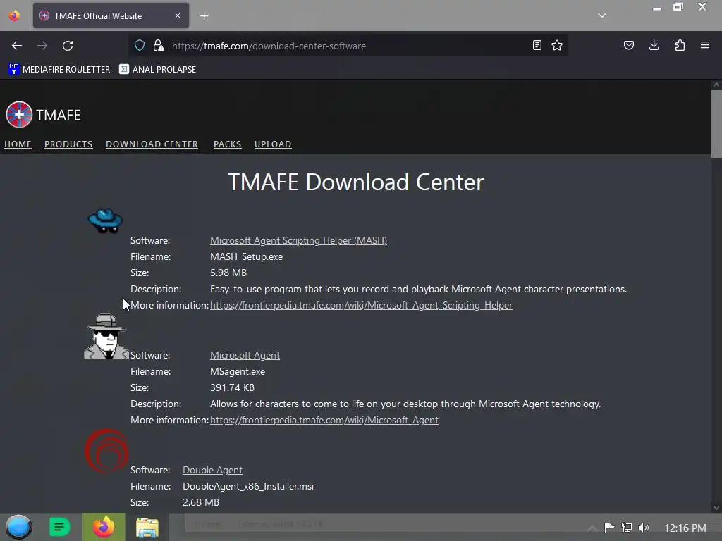
Task: Click the Firefox logo left of the tab
Action: 14,15
